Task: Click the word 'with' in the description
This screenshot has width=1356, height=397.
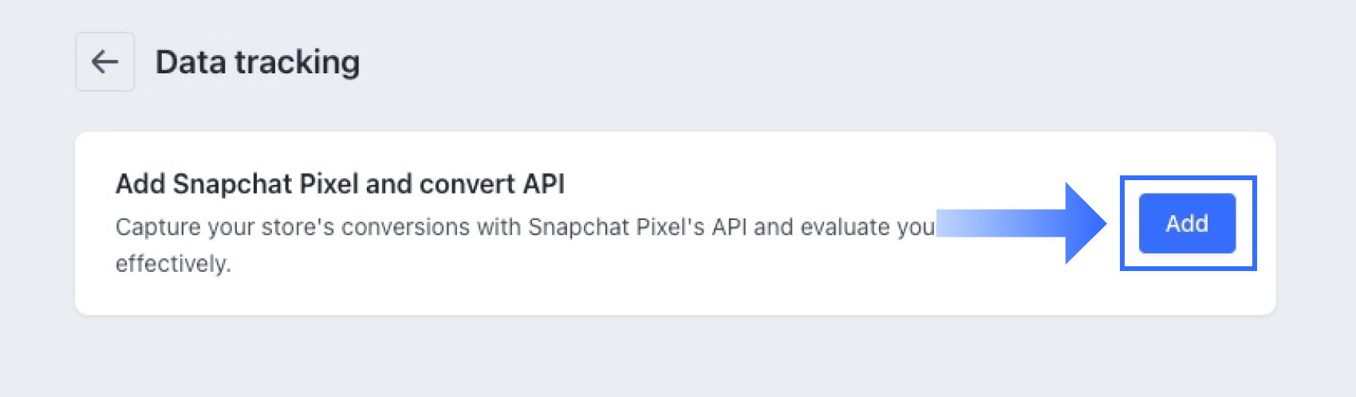Action: point(499,227)
